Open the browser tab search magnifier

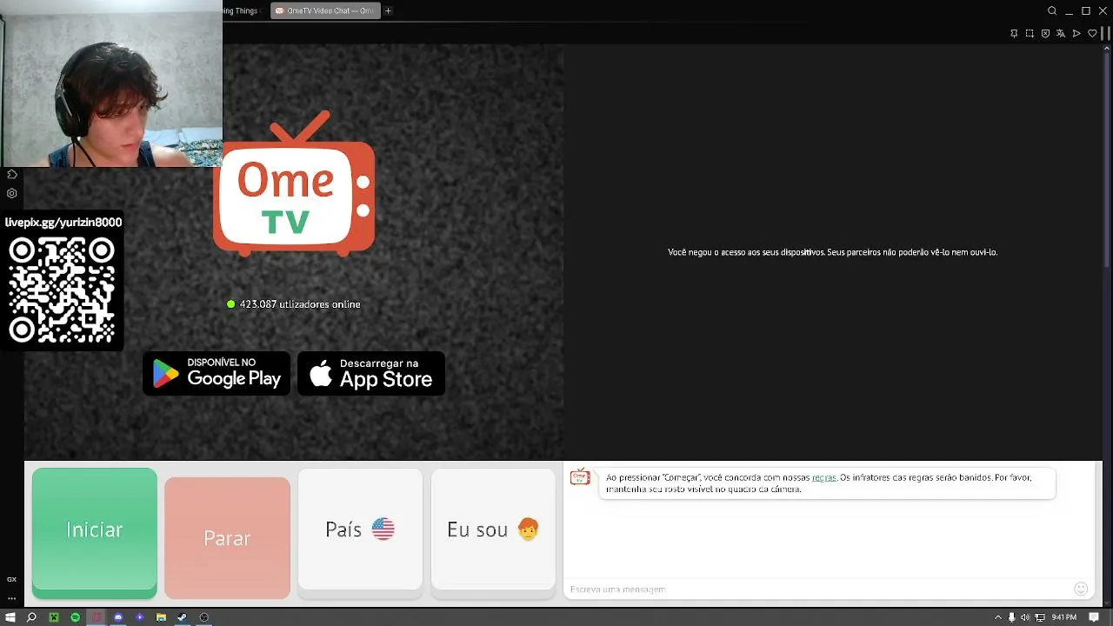tap(1052, 10)
